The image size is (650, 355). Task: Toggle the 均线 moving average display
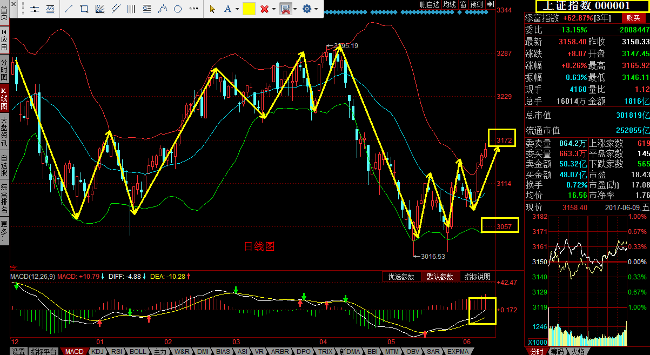point(449,4)
